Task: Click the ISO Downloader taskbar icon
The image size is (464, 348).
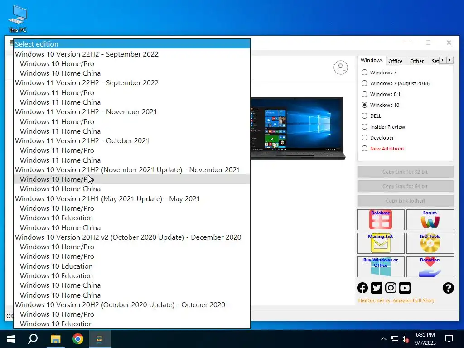Action: click(x=100, y=339)
